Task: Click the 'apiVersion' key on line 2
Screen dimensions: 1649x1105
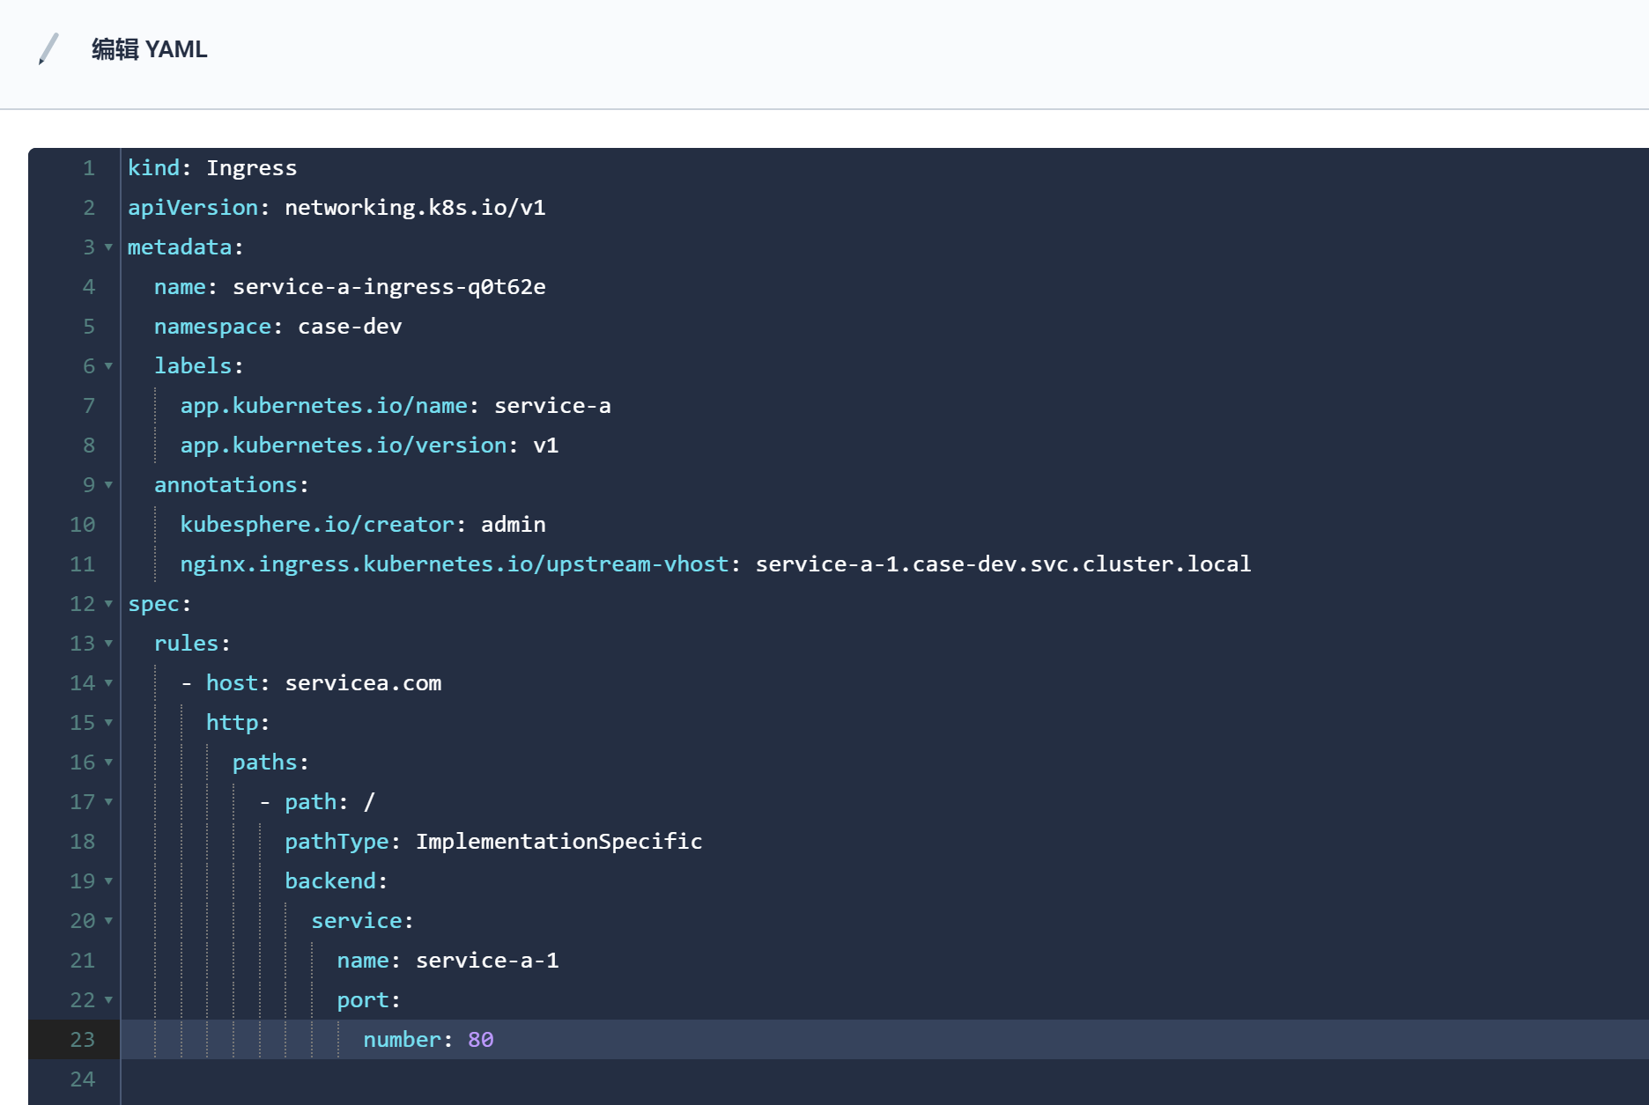Action: (x=193, y=208)
